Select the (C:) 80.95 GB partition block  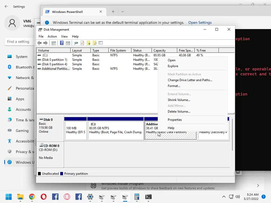tap(116, 130)
